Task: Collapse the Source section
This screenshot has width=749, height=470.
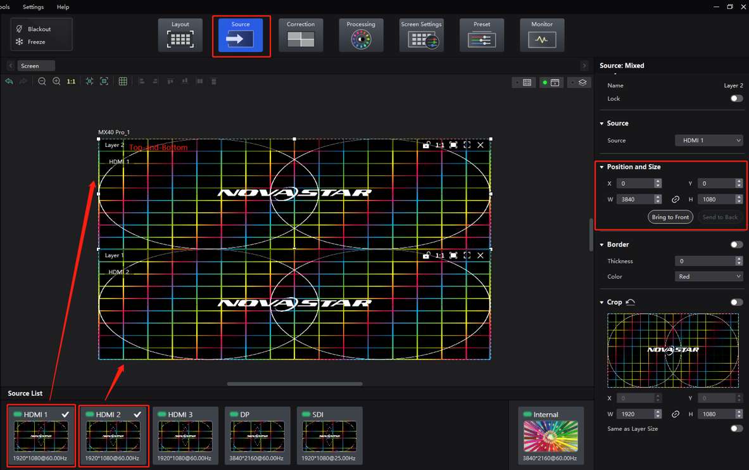Action: point(602,124)
